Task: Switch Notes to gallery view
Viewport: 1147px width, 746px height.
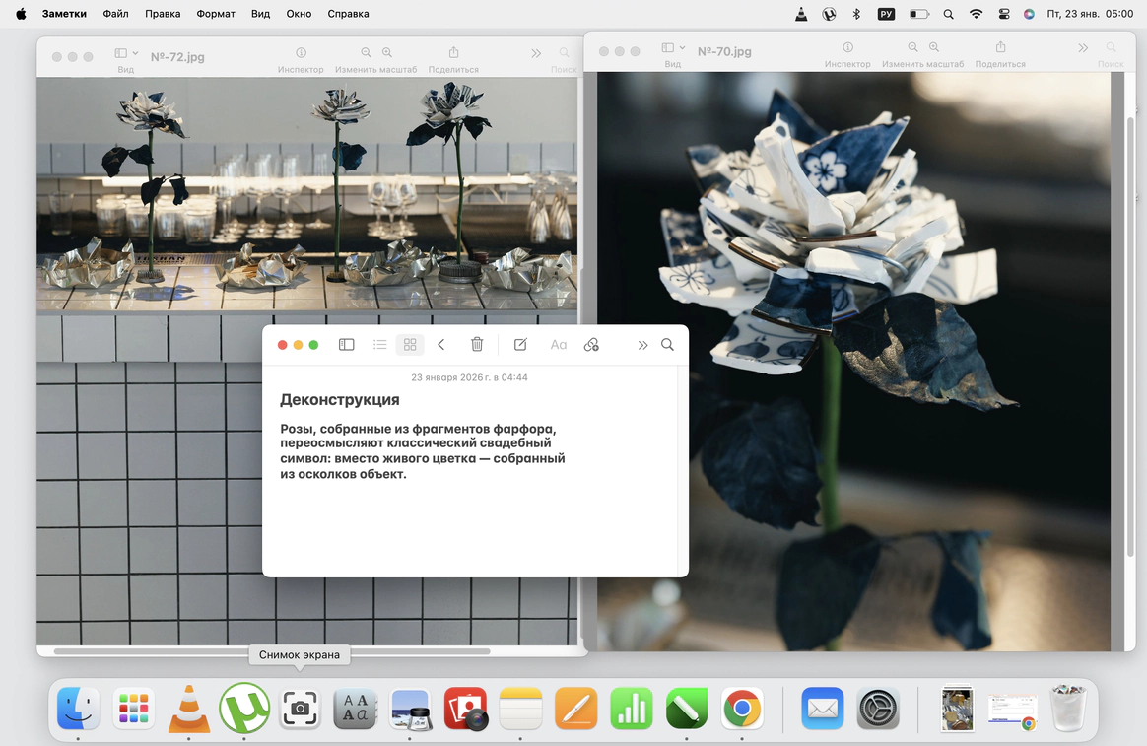Action: tap(410, 345)
